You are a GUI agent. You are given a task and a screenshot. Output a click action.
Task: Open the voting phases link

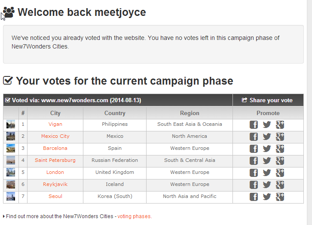point(135,216)
